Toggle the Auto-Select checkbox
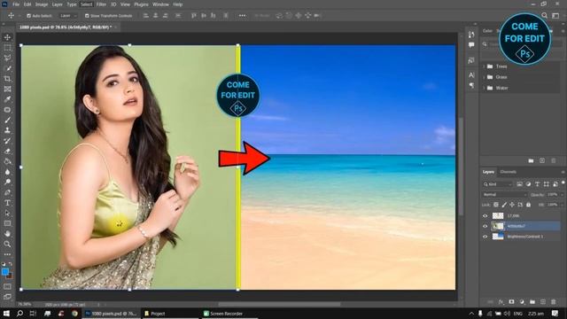 coord(28,16)
